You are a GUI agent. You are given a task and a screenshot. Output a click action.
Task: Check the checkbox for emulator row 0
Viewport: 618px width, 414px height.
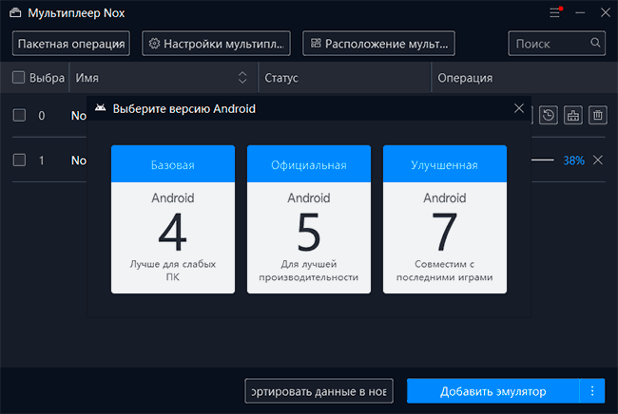click(19, 115)
